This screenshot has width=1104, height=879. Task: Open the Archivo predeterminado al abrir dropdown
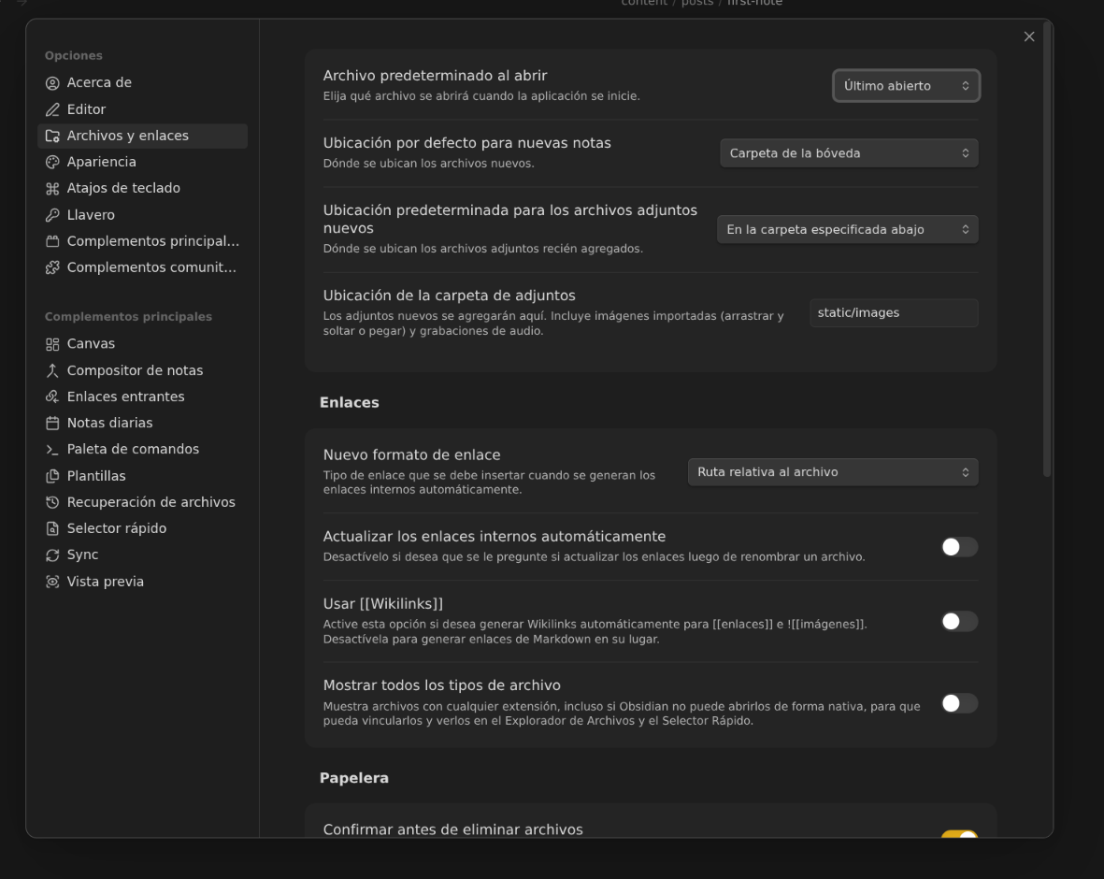click(x=906, y=86)
